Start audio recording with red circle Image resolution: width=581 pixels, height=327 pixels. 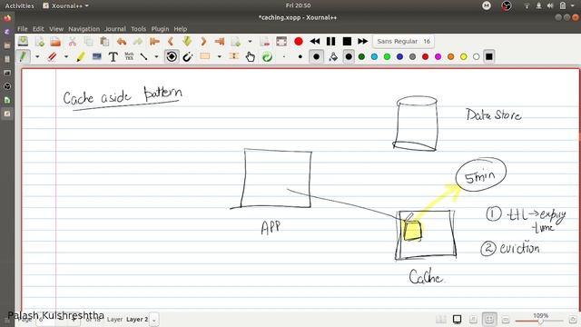pos(299,41)
